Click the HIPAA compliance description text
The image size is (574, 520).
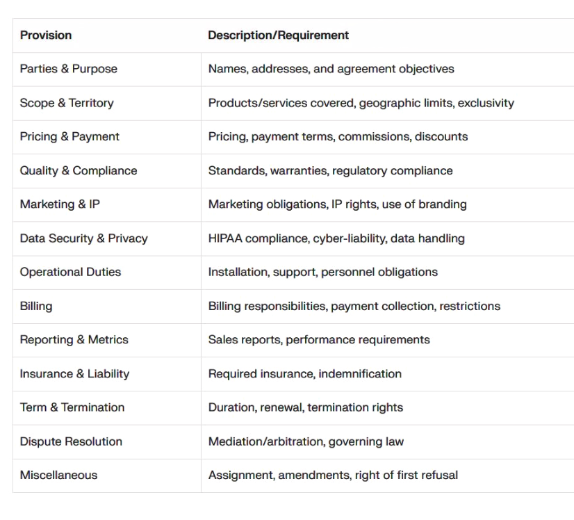pos(336,238)
